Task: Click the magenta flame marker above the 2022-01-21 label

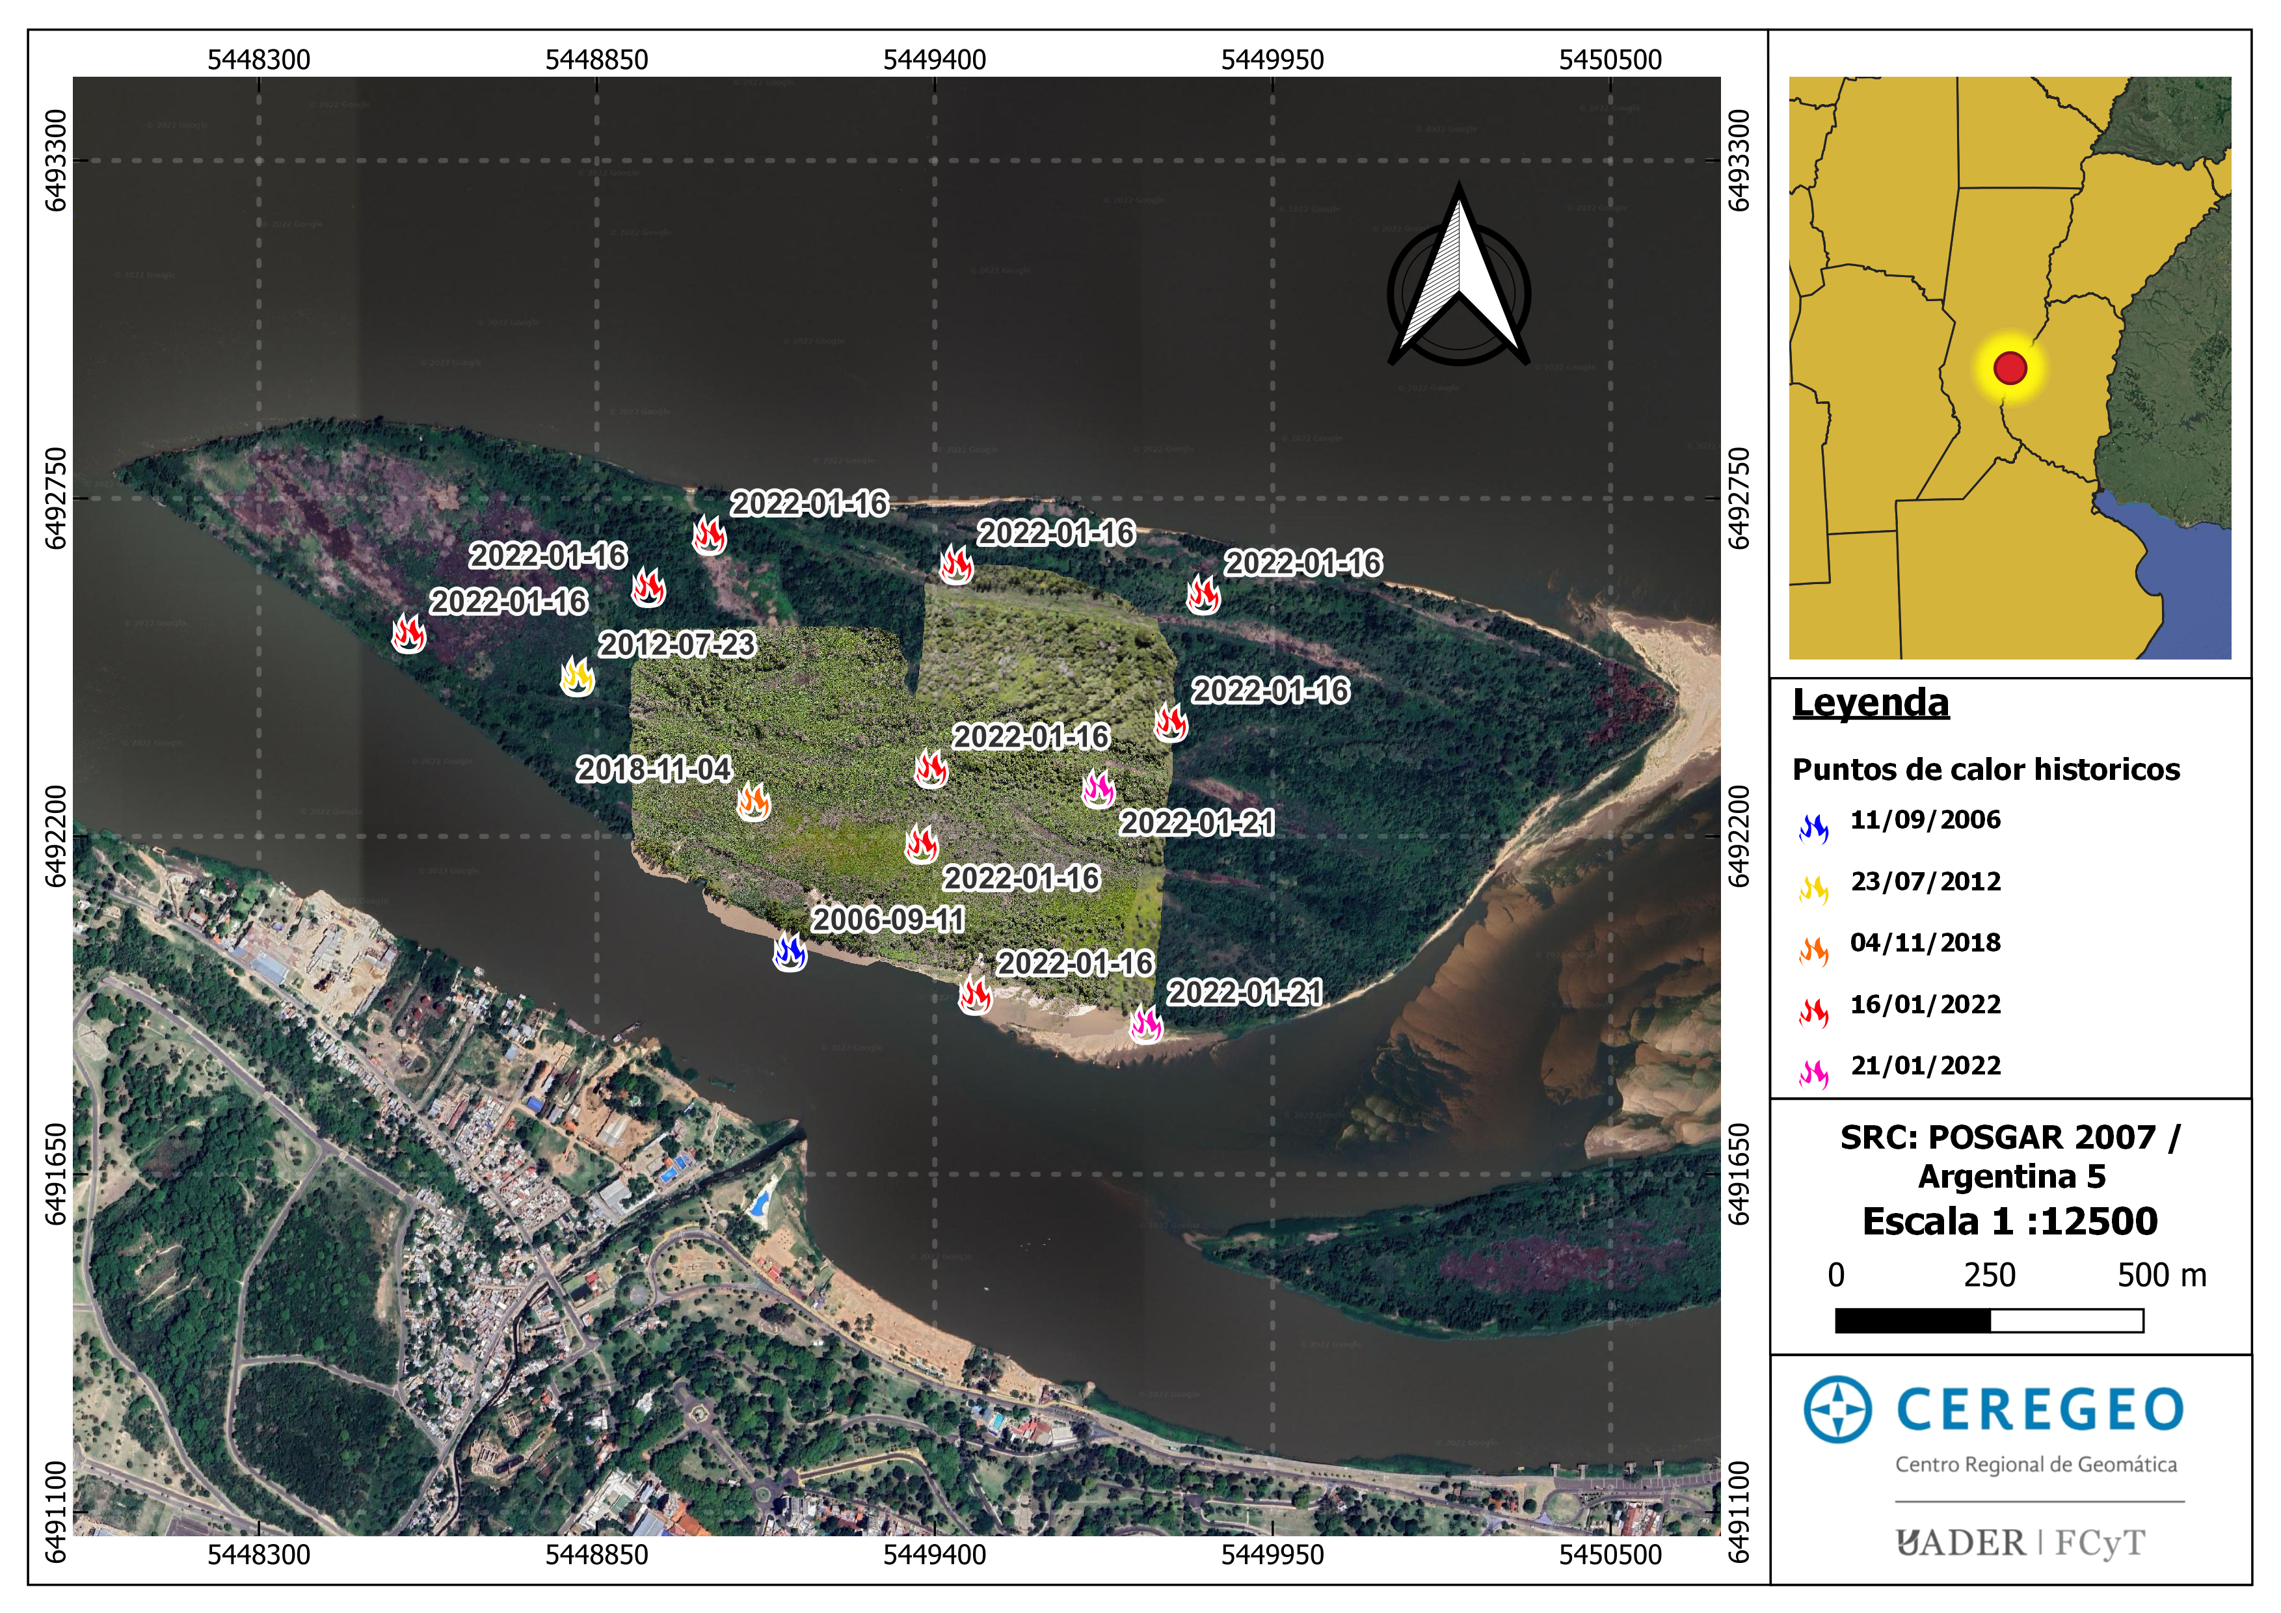Action: (x=1098, y=789)
